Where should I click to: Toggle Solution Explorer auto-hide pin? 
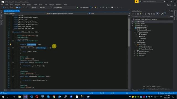[170, 11]
